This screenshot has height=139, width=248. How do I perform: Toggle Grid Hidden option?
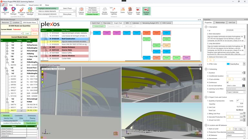pyautogui.click(x=93, y=10)
